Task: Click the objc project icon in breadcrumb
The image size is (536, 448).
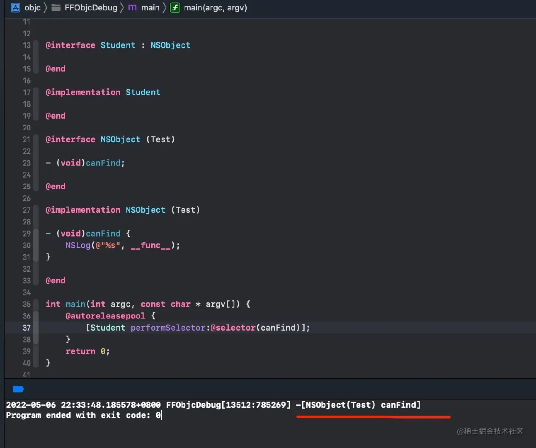Action: click(15, 7)
